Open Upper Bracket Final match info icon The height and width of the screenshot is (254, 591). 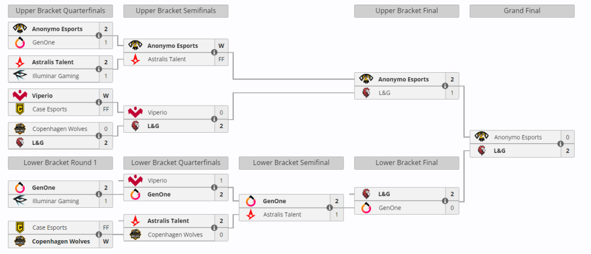[445, 86]
